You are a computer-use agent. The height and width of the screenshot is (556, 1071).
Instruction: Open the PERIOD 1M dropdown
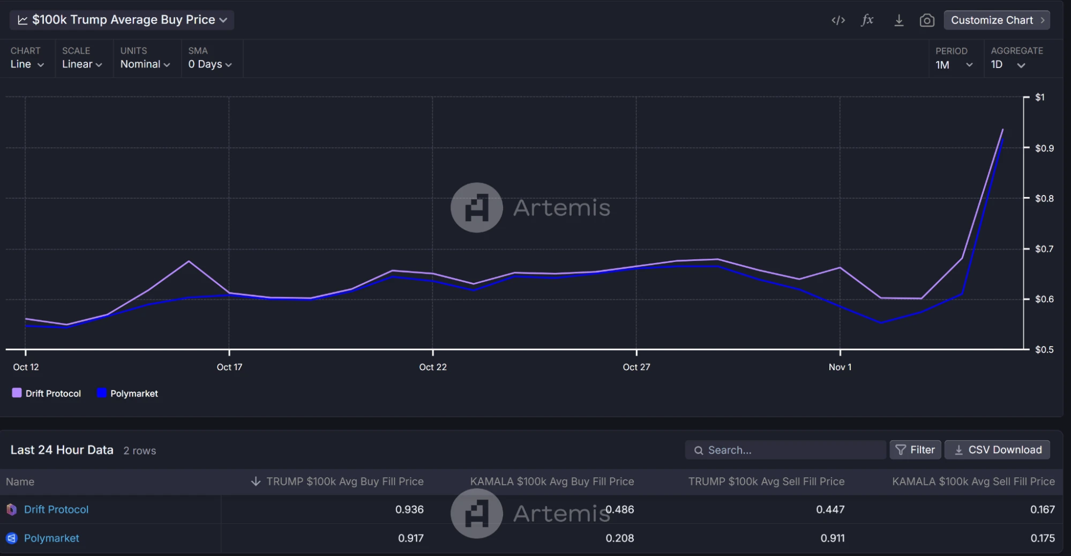(x=954, y=65)
